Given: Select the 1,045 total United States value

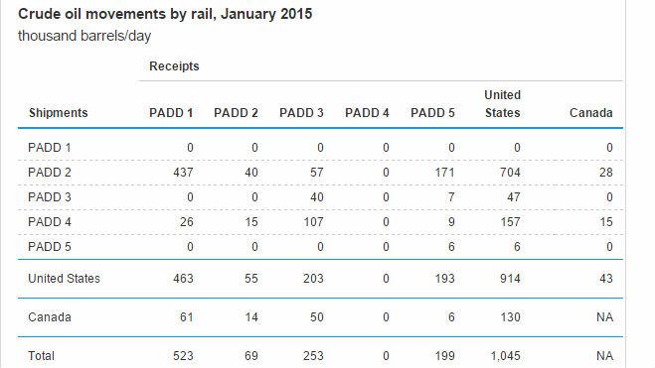Looking at the screenshot, I should tap(505, 356).
